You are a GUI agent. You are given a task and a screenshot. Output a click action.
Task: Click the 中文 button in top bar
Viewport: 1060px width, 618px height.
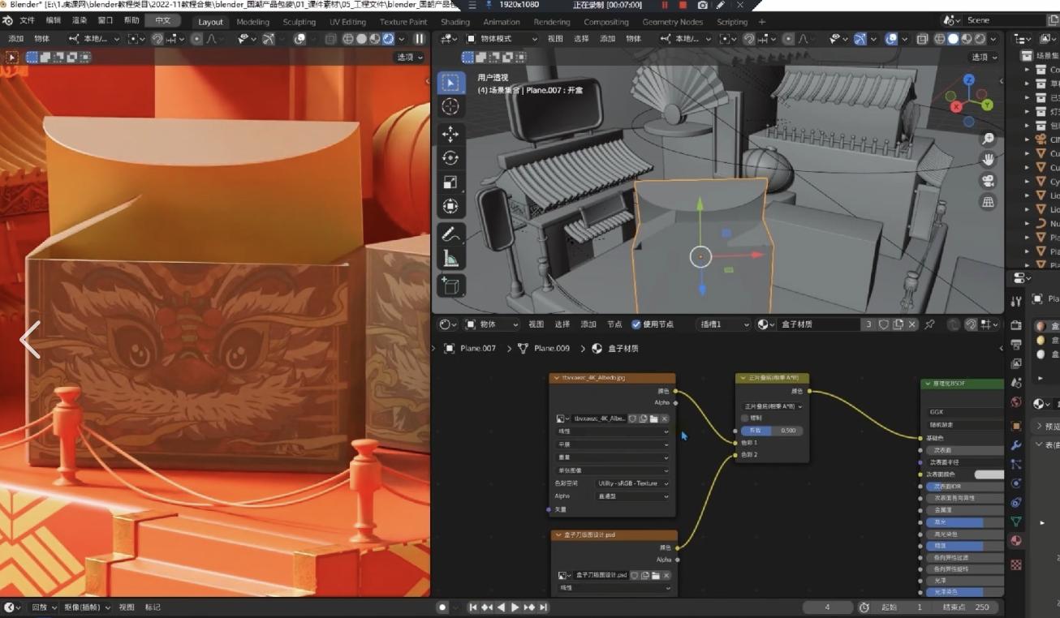[x=163, y=21]
